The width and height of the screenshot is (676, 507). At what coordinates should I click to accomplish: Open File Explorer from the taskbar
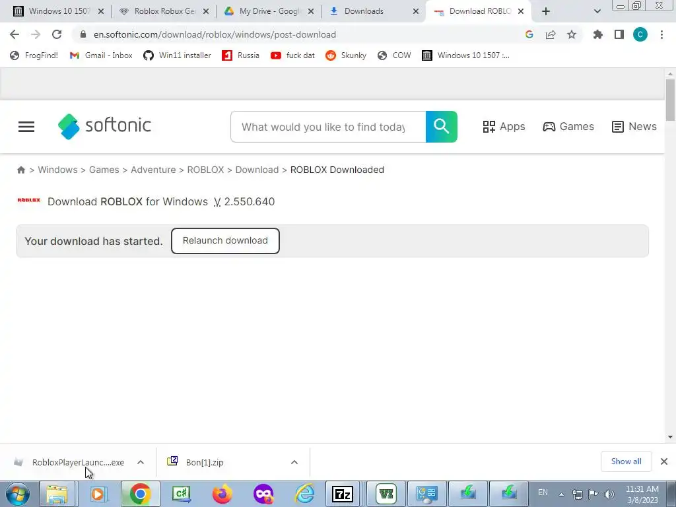click(57, 494)
